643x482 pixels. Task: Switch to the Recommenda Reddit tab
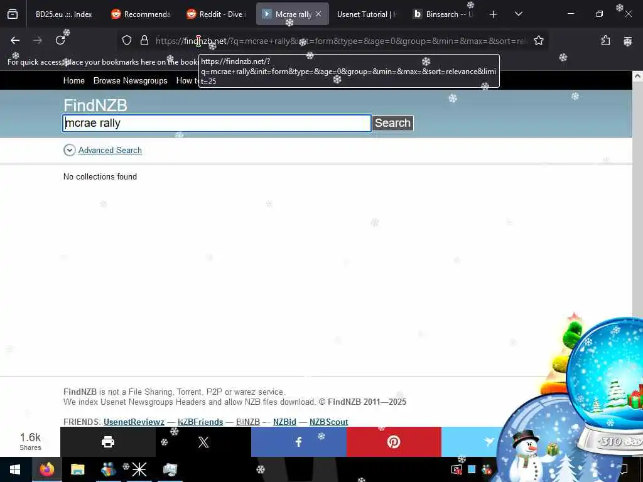[x=141, y=14]
